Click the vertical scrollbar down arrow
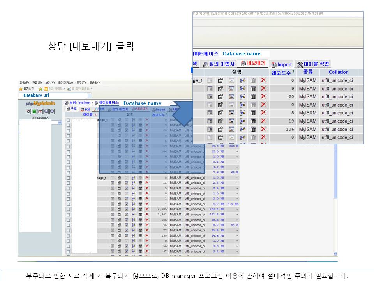 click(x=335, y=254)
